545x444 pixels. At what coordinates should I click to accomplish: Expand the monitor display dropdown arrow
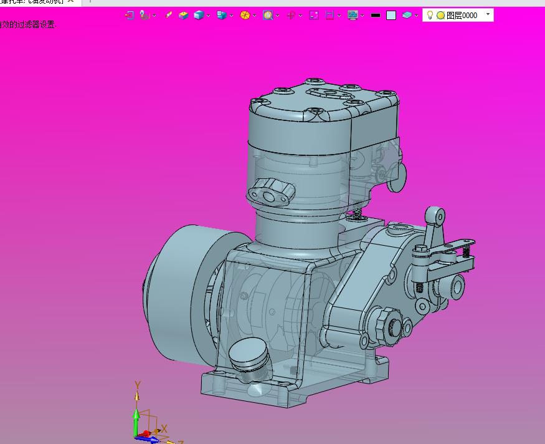pyautogui.click(x=363, y=16)
